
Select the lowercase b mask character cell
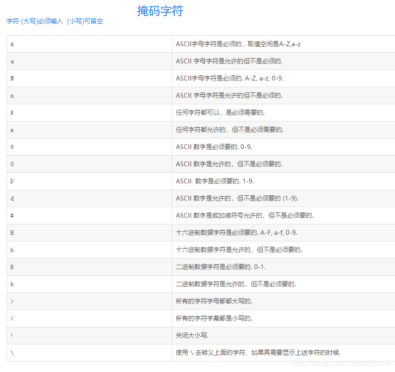tap(89, 284)
